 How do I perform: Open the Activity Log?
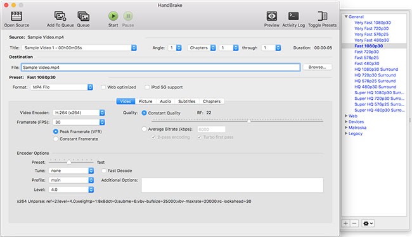293,16
